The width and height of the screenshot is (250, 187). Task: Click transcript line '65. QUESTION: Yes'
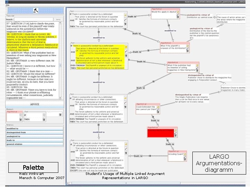pyautogui.click(x=17, y=87)
